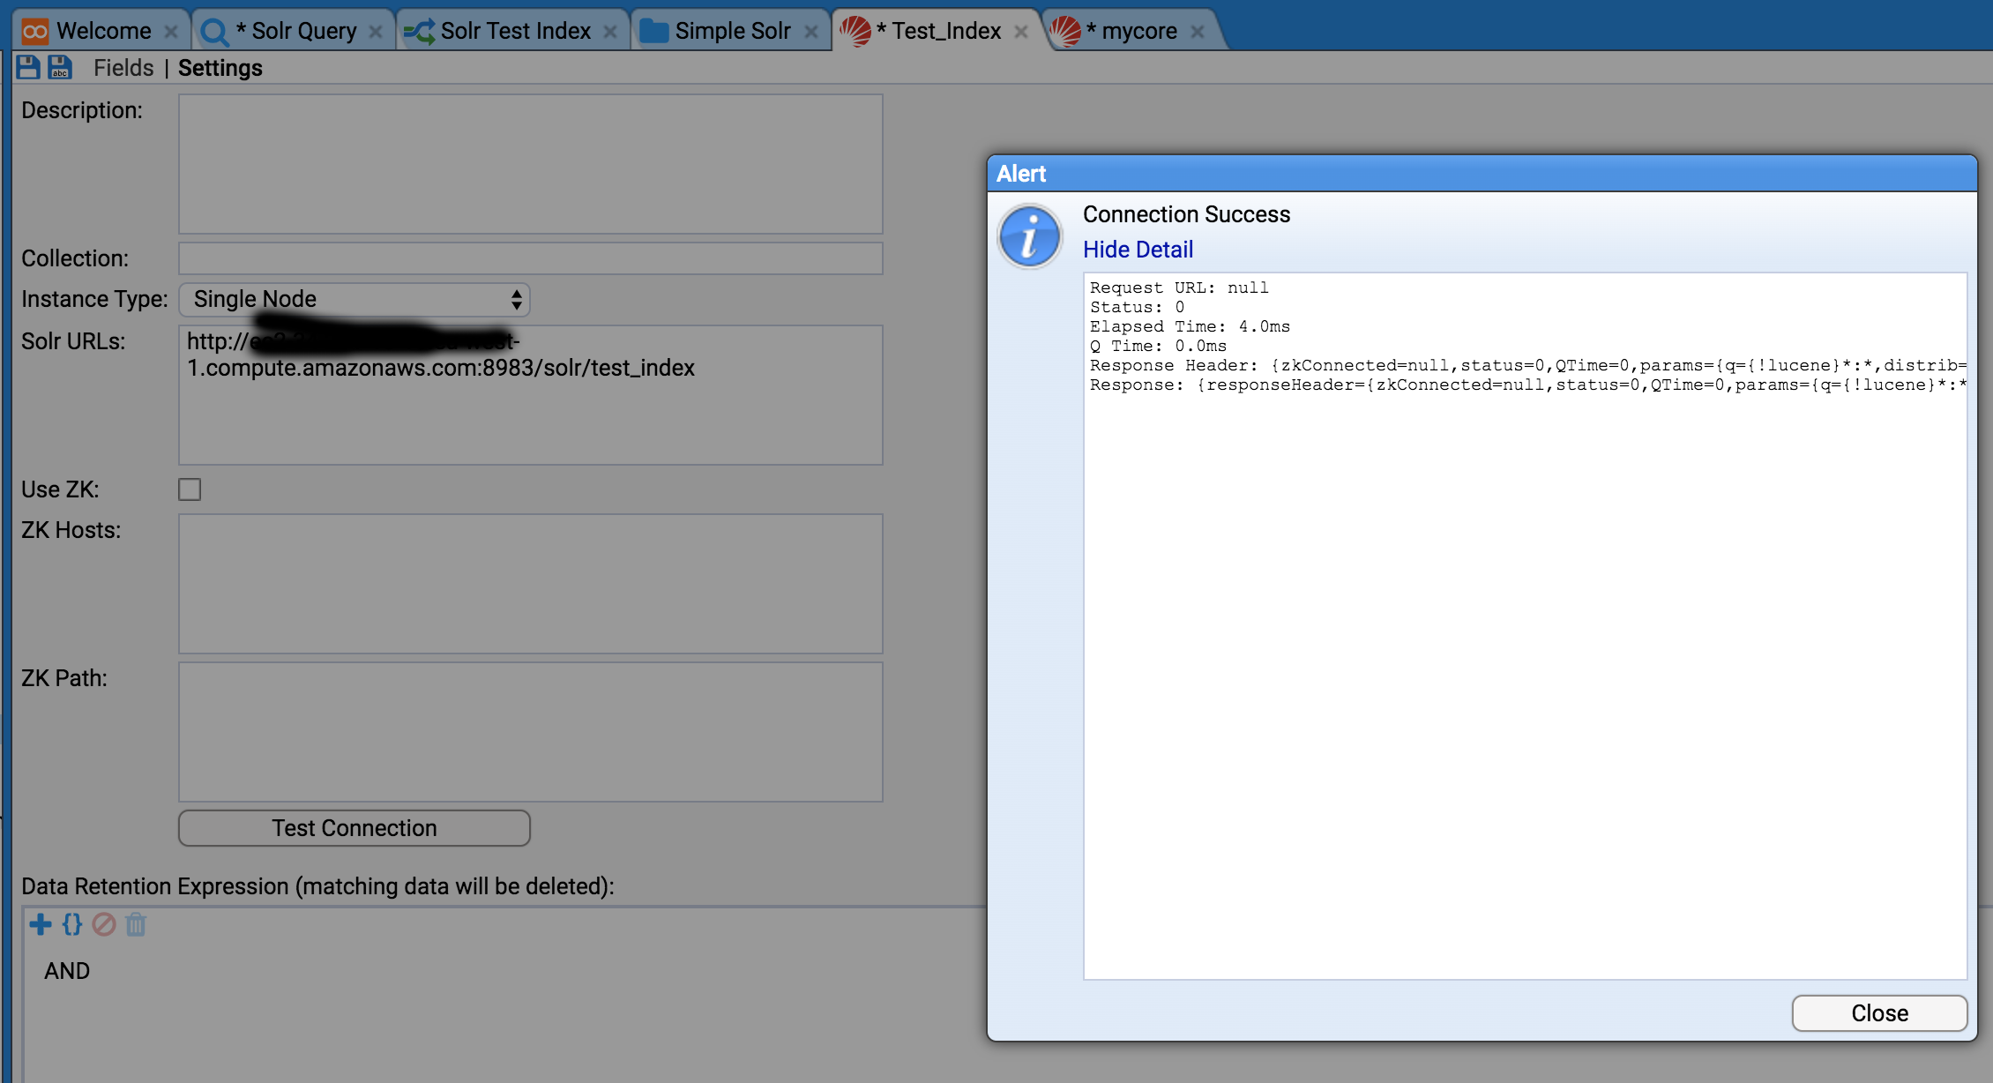
Task: Click the trash delete expression icon
Action: [136, 924]
